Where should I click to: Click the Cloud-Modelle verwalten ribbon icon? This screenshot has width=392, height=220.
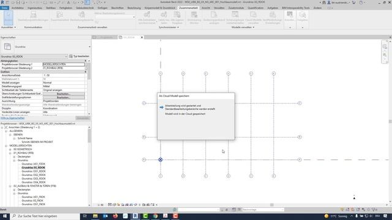click(253, 18)
